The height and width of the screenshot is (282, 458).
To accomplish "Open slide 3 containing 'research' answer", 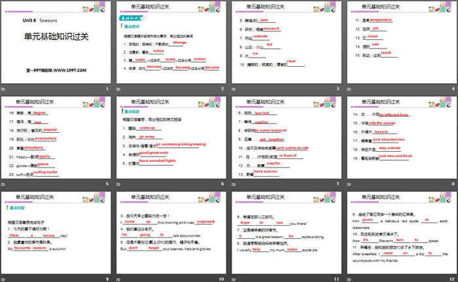I will click(285, 47).
